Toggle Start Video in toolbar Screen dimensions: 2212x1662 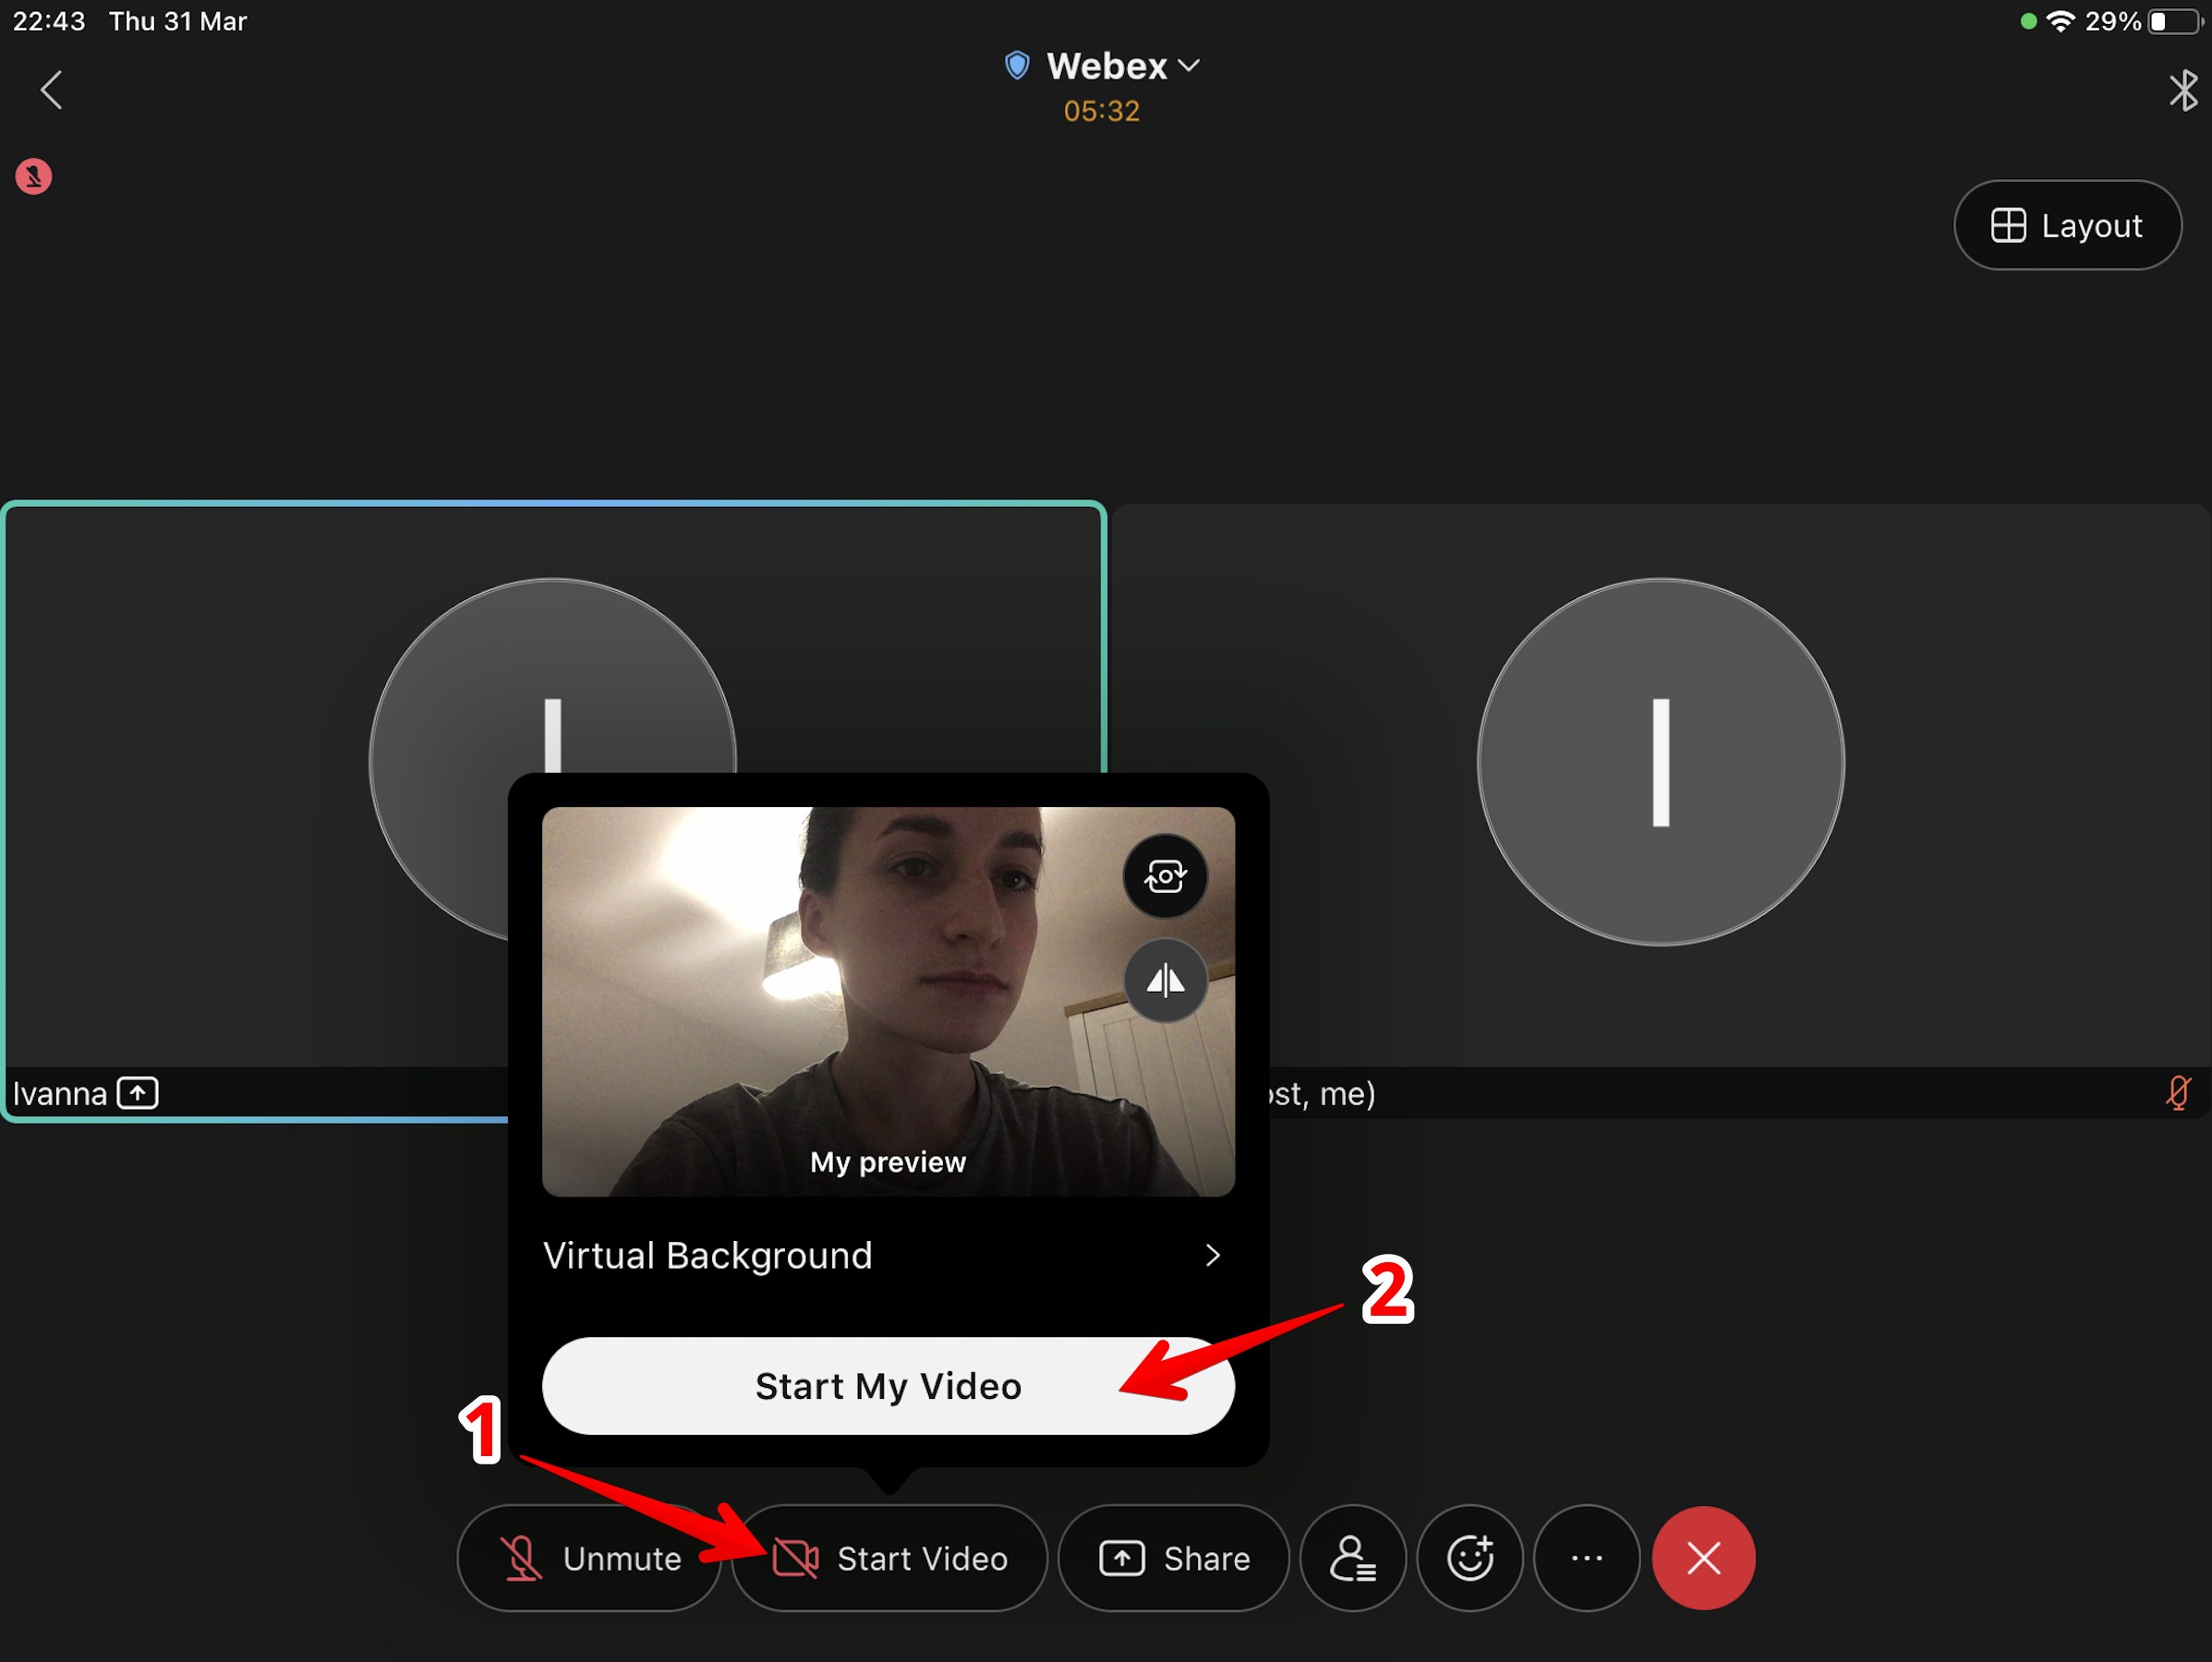pos(889,1558)
